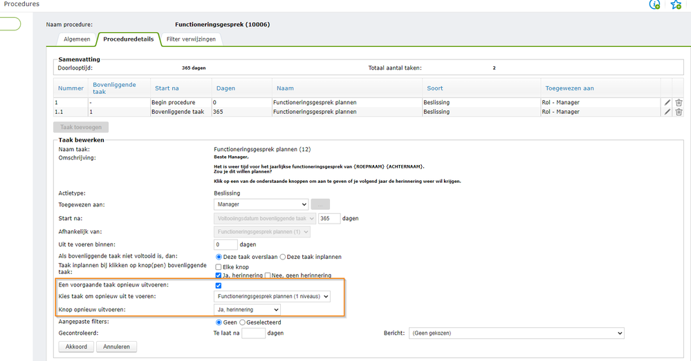The height and width of the screenshot is (361, 691).
Task: Edit task 1 with pencil icon
Action: pyautogui.click(x=667, y=102)
